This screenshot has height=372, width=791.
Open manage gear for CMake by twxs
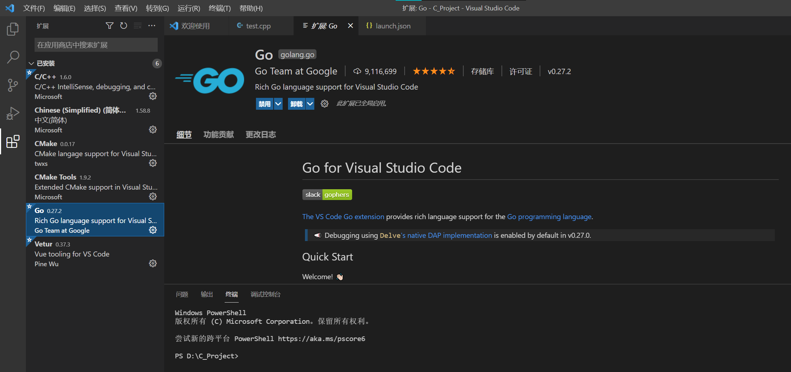pyautogui.click(x=153, y=163)
